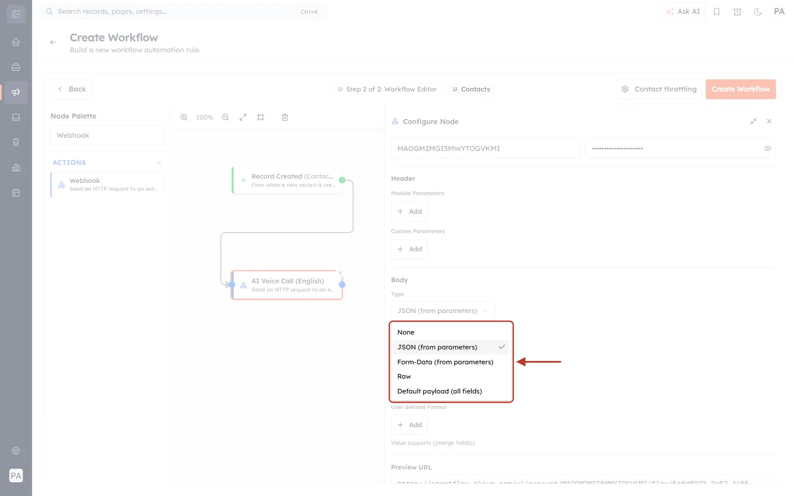Choose Default payload (all fields) option
Viewport: 794px width, 496px height.
tap(451, 391)
